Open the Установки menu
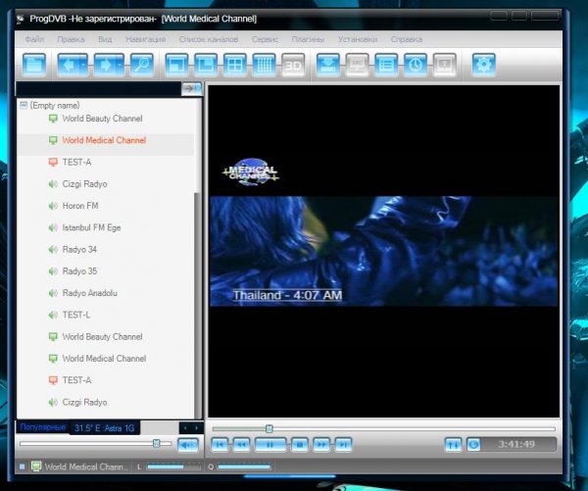Viewport: 588px width, 491px height. click(358, 39)
